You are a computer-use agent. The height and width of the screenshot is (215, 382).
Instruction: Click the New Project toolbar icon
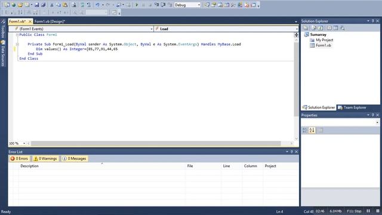[7, 5]
